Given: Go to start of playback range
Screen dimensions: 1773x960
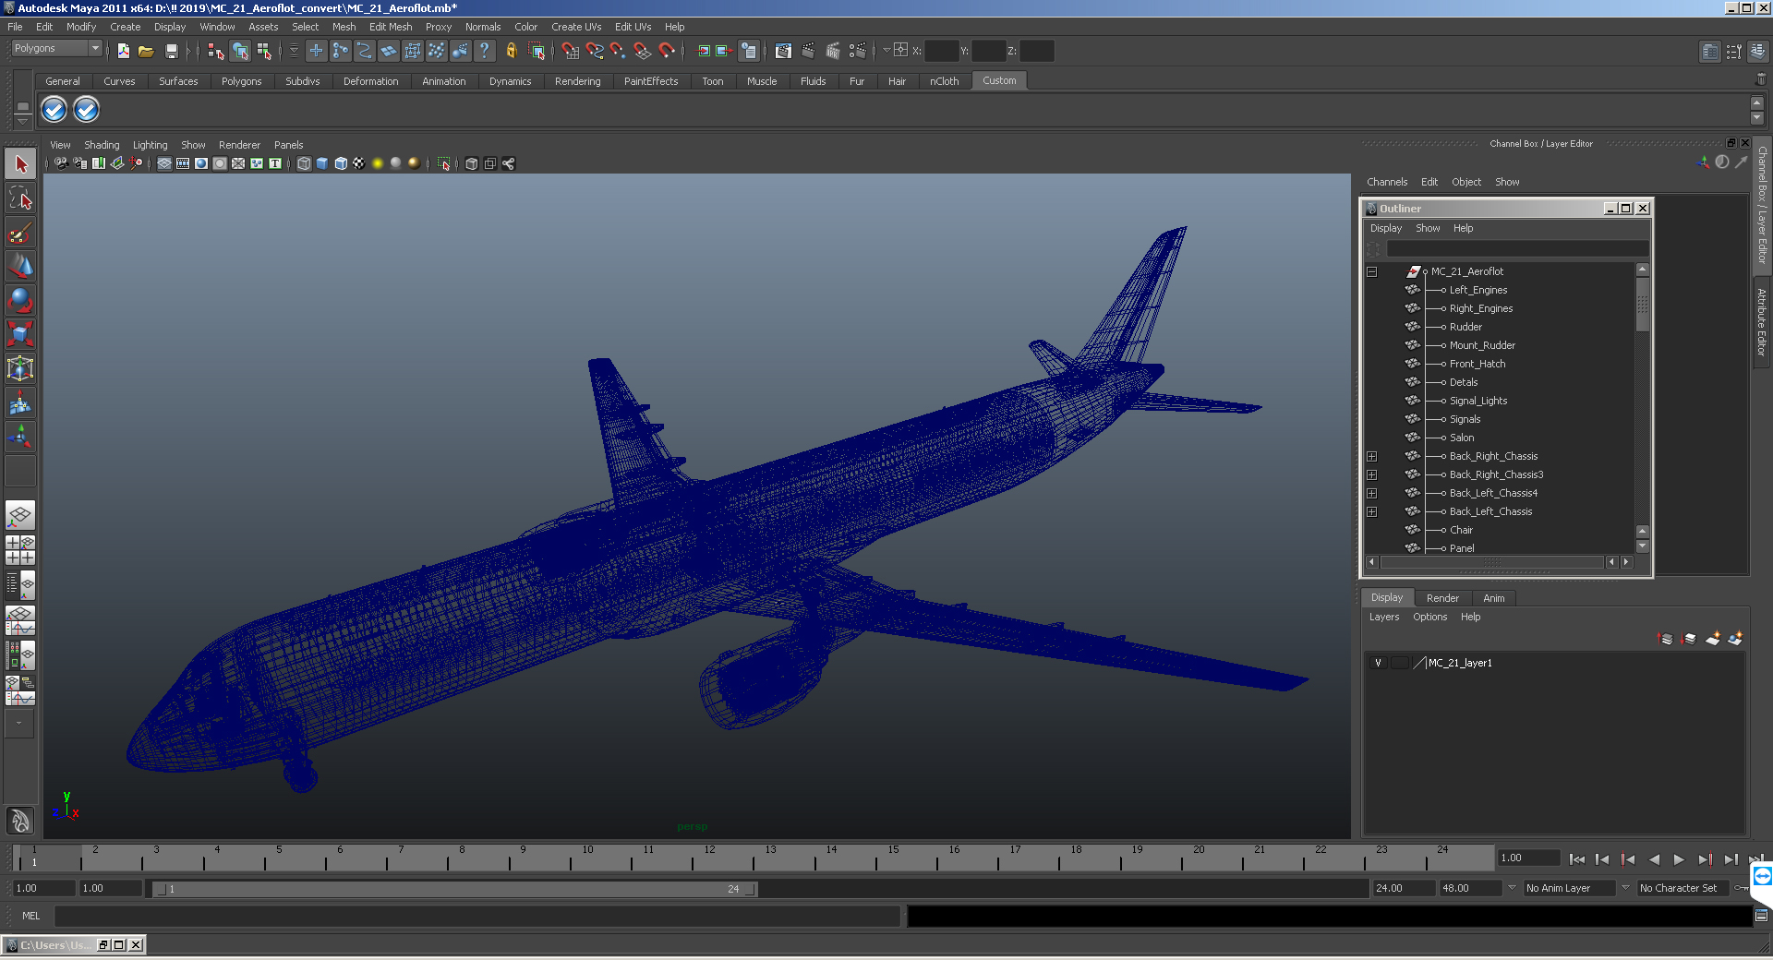Looking at the screenshot, I should 1576,859.
